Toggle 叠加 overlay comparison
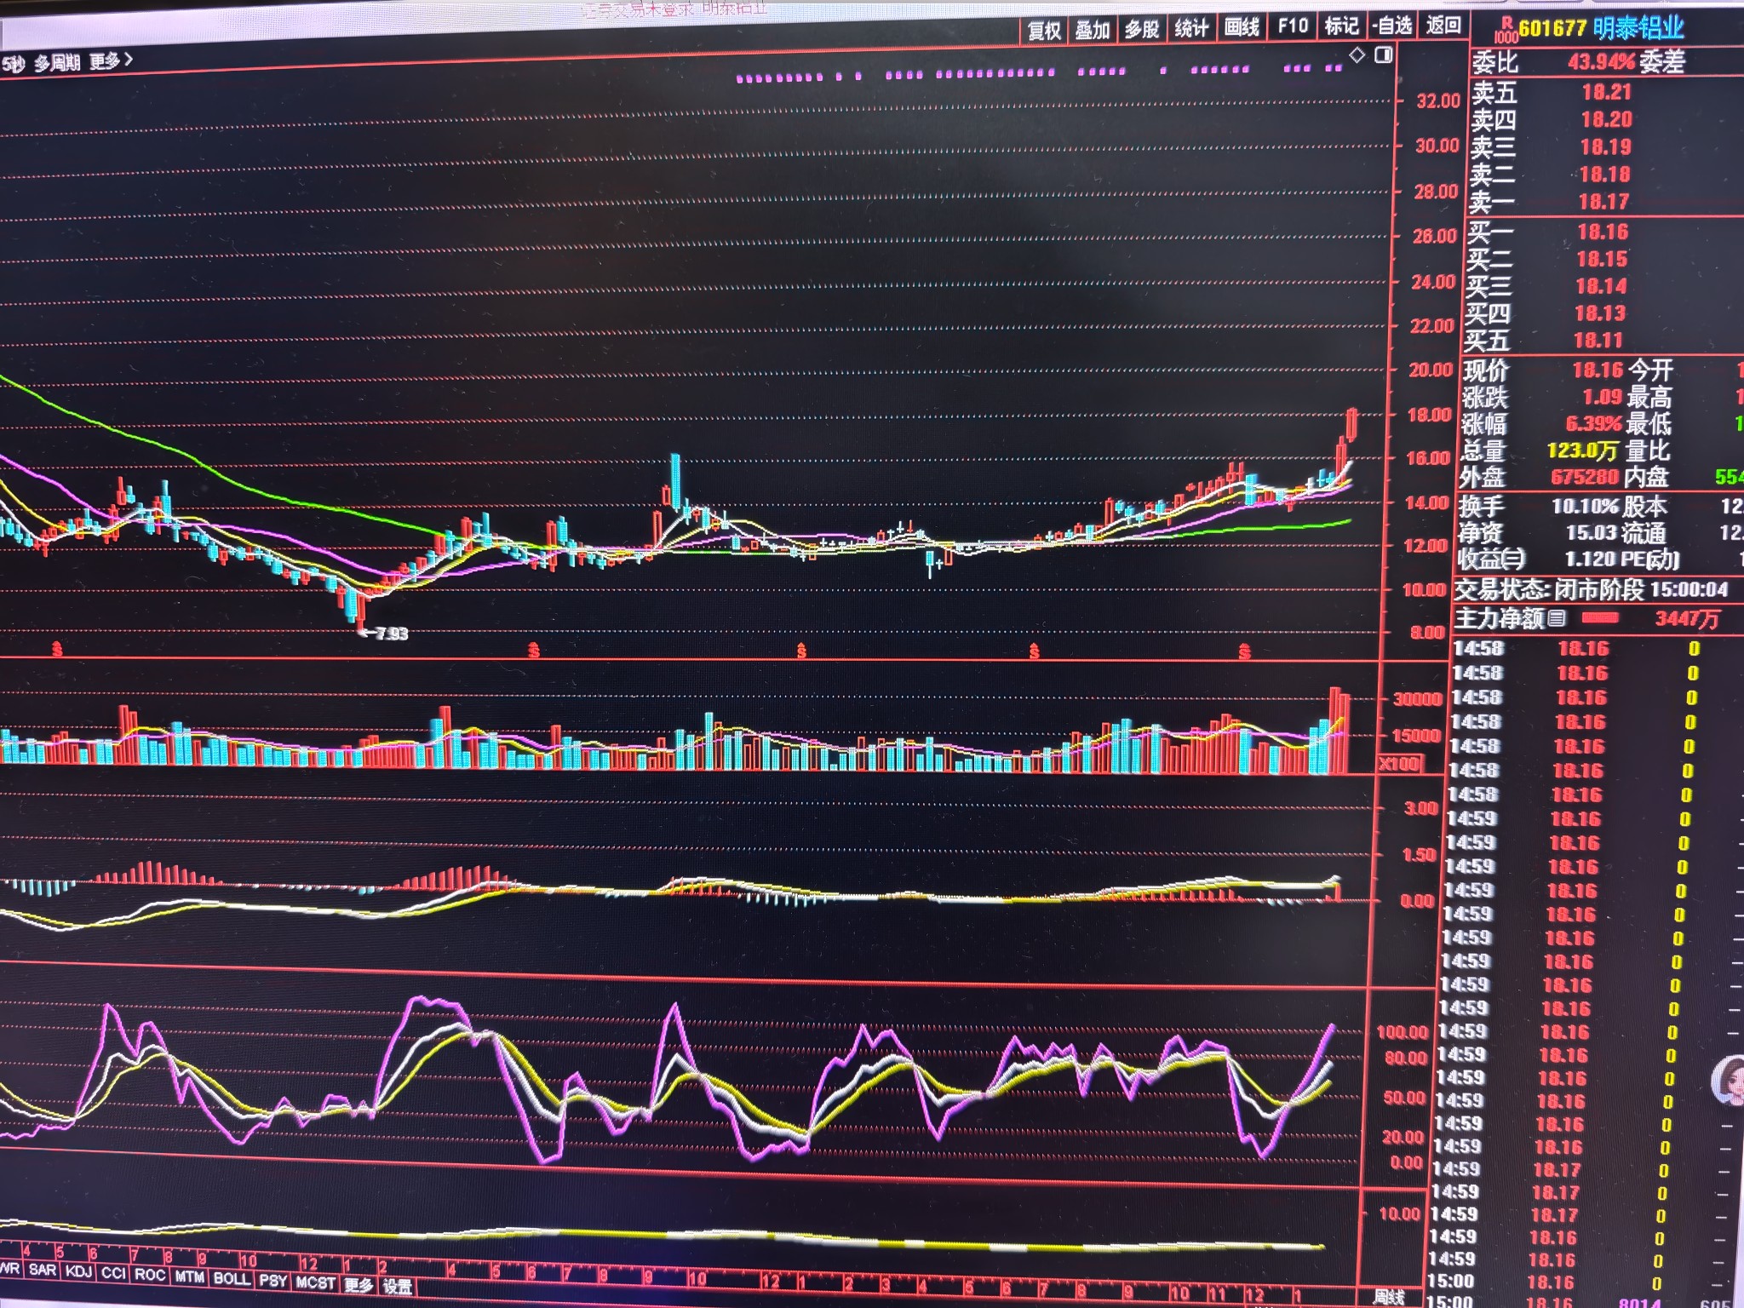The height and width of the screenshot is (1308, 1744). (x=1093, y=30)
